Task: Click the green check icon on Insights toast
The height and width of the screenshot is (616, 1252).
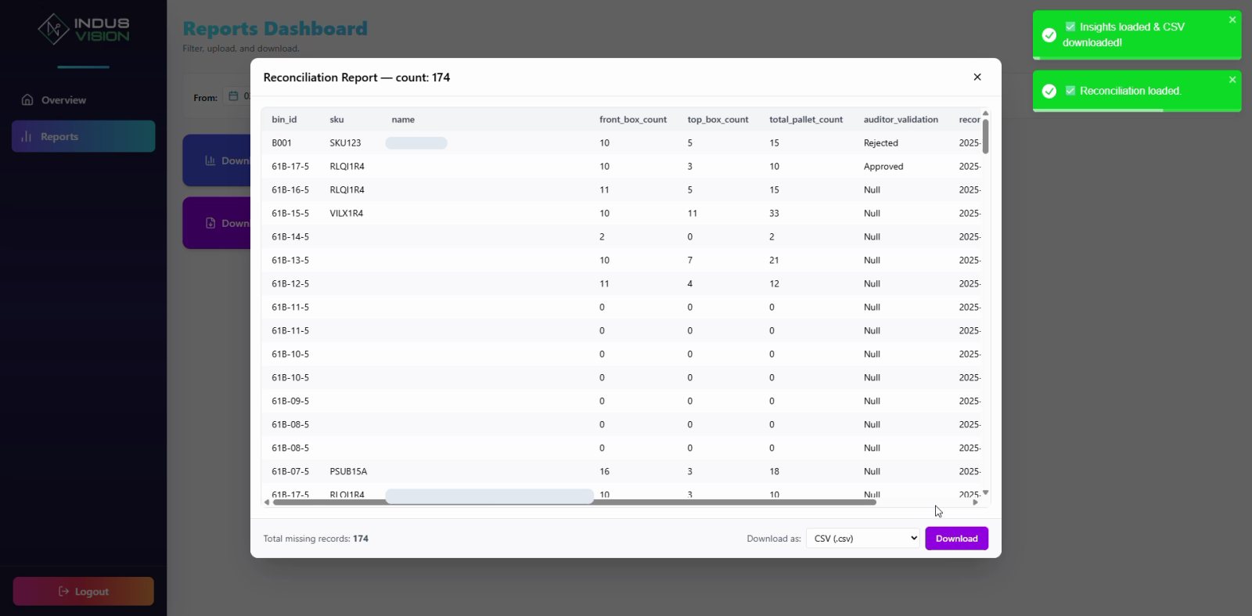Action: pyautogui.click(x=1049, y=35)
